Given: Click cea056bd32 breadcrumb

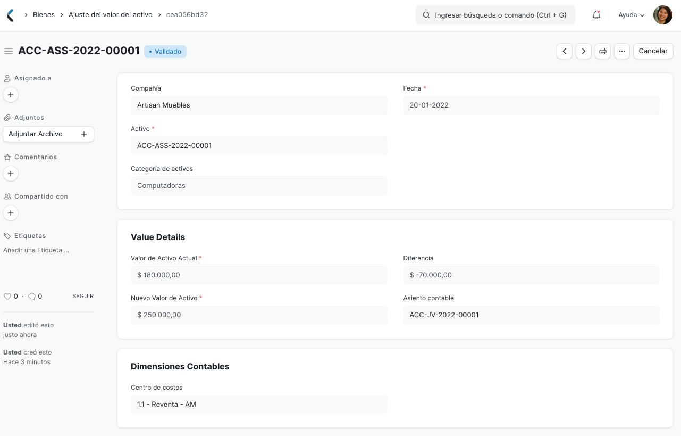Looking at the screenshot, I should 187,15.
